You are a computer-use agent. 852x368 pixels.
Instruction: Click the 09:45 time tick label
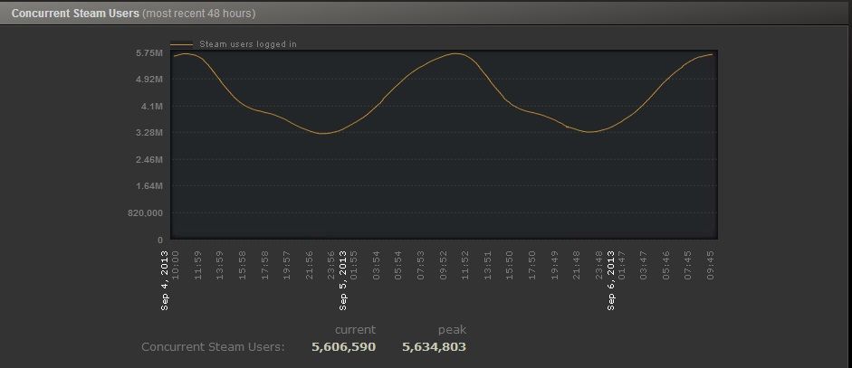(x=711, y=265)
